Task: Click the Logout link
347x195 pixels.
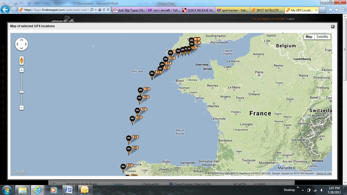Action: coord(291,19)
